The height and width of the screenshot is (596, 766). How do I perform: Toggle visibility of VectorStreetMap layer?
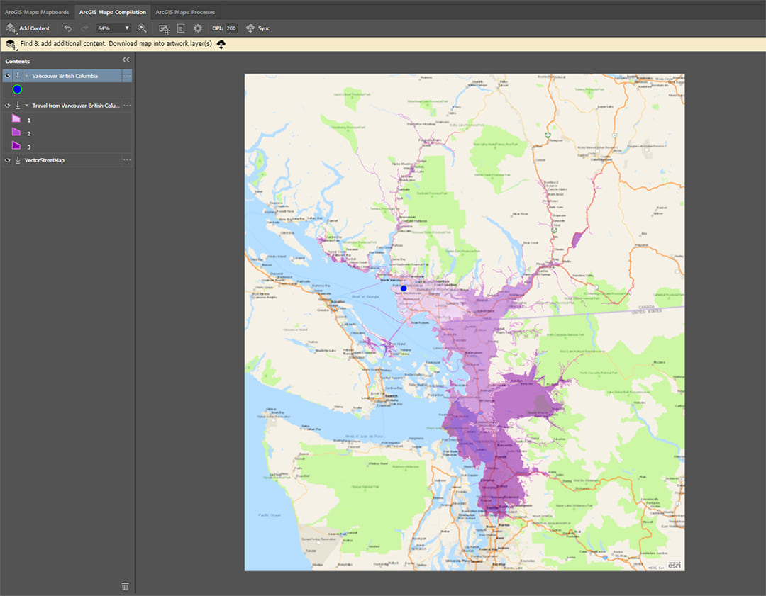click(x=7, y=160)
